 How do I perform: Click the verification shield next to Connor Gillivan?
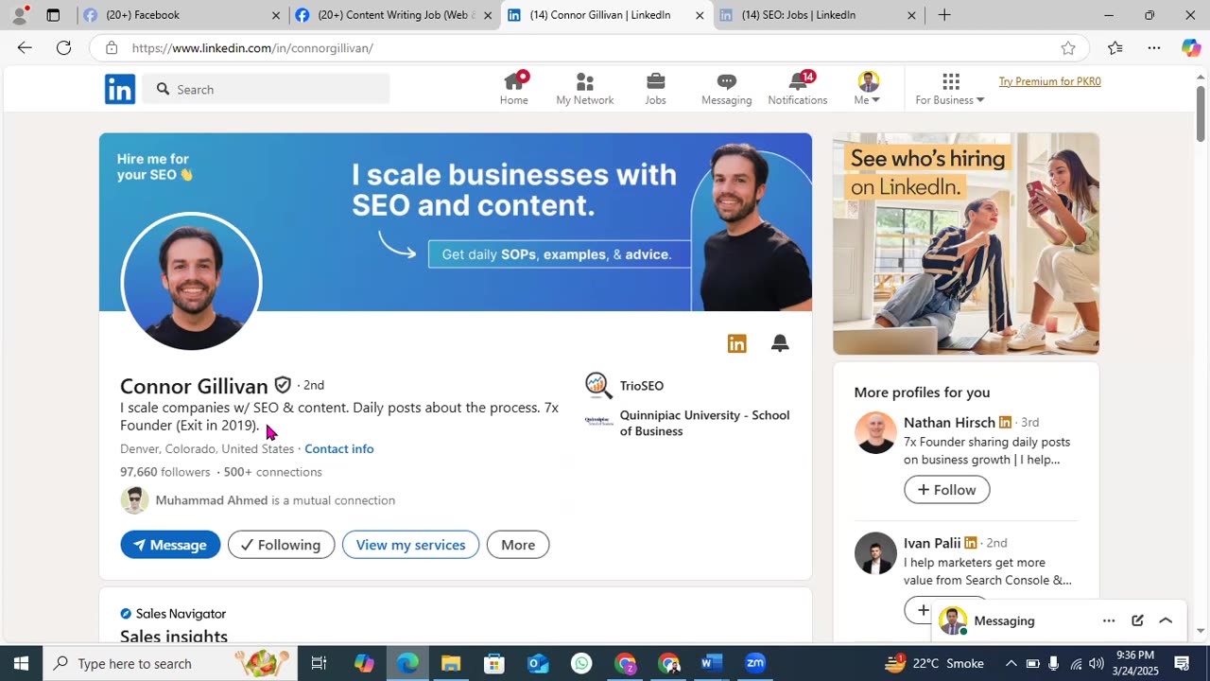tap(283, 385)
